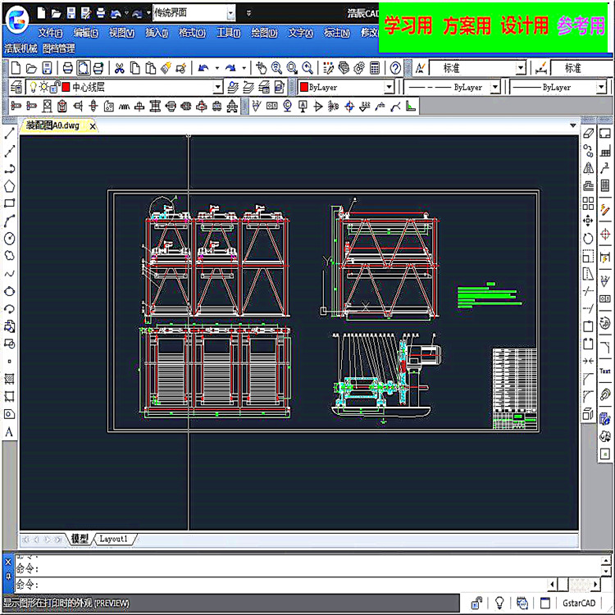This screenshot has width=615, height=615.
Task: Open the 插入(I) menu
Action: click(157, 33)
